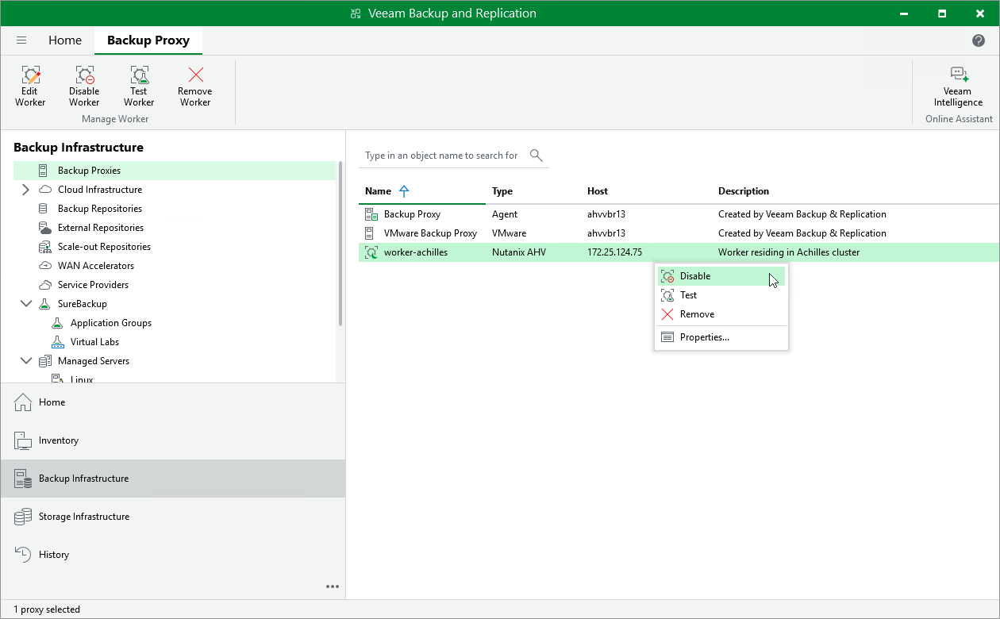Open the Backup Infrastructure view button
The width and height of the screenshot is (1000, 619).
[172, 479]
